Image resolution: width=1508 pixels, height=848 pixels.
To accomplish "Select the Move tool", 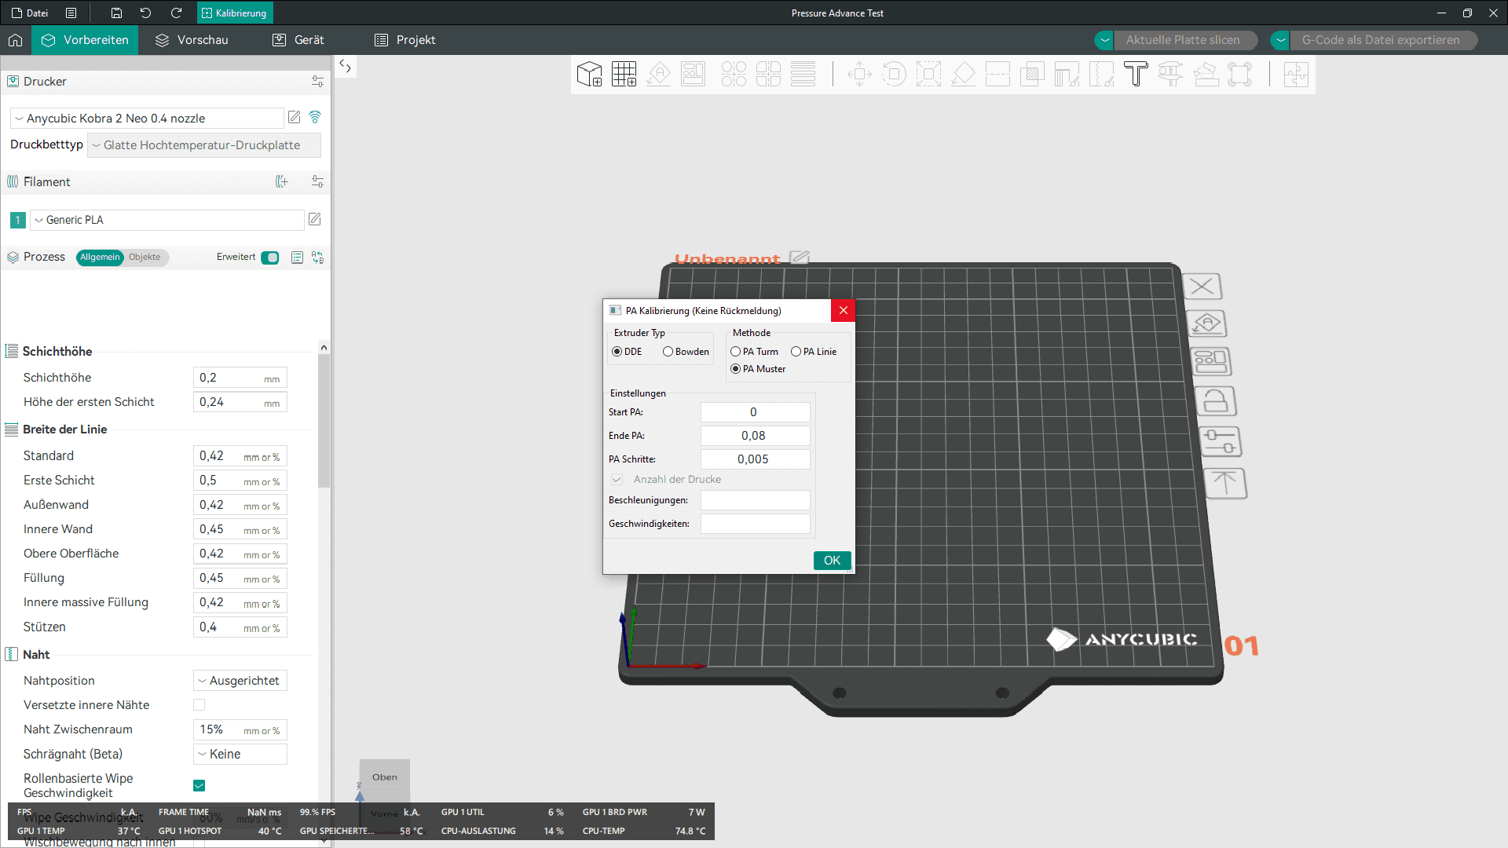I will 859,75.
